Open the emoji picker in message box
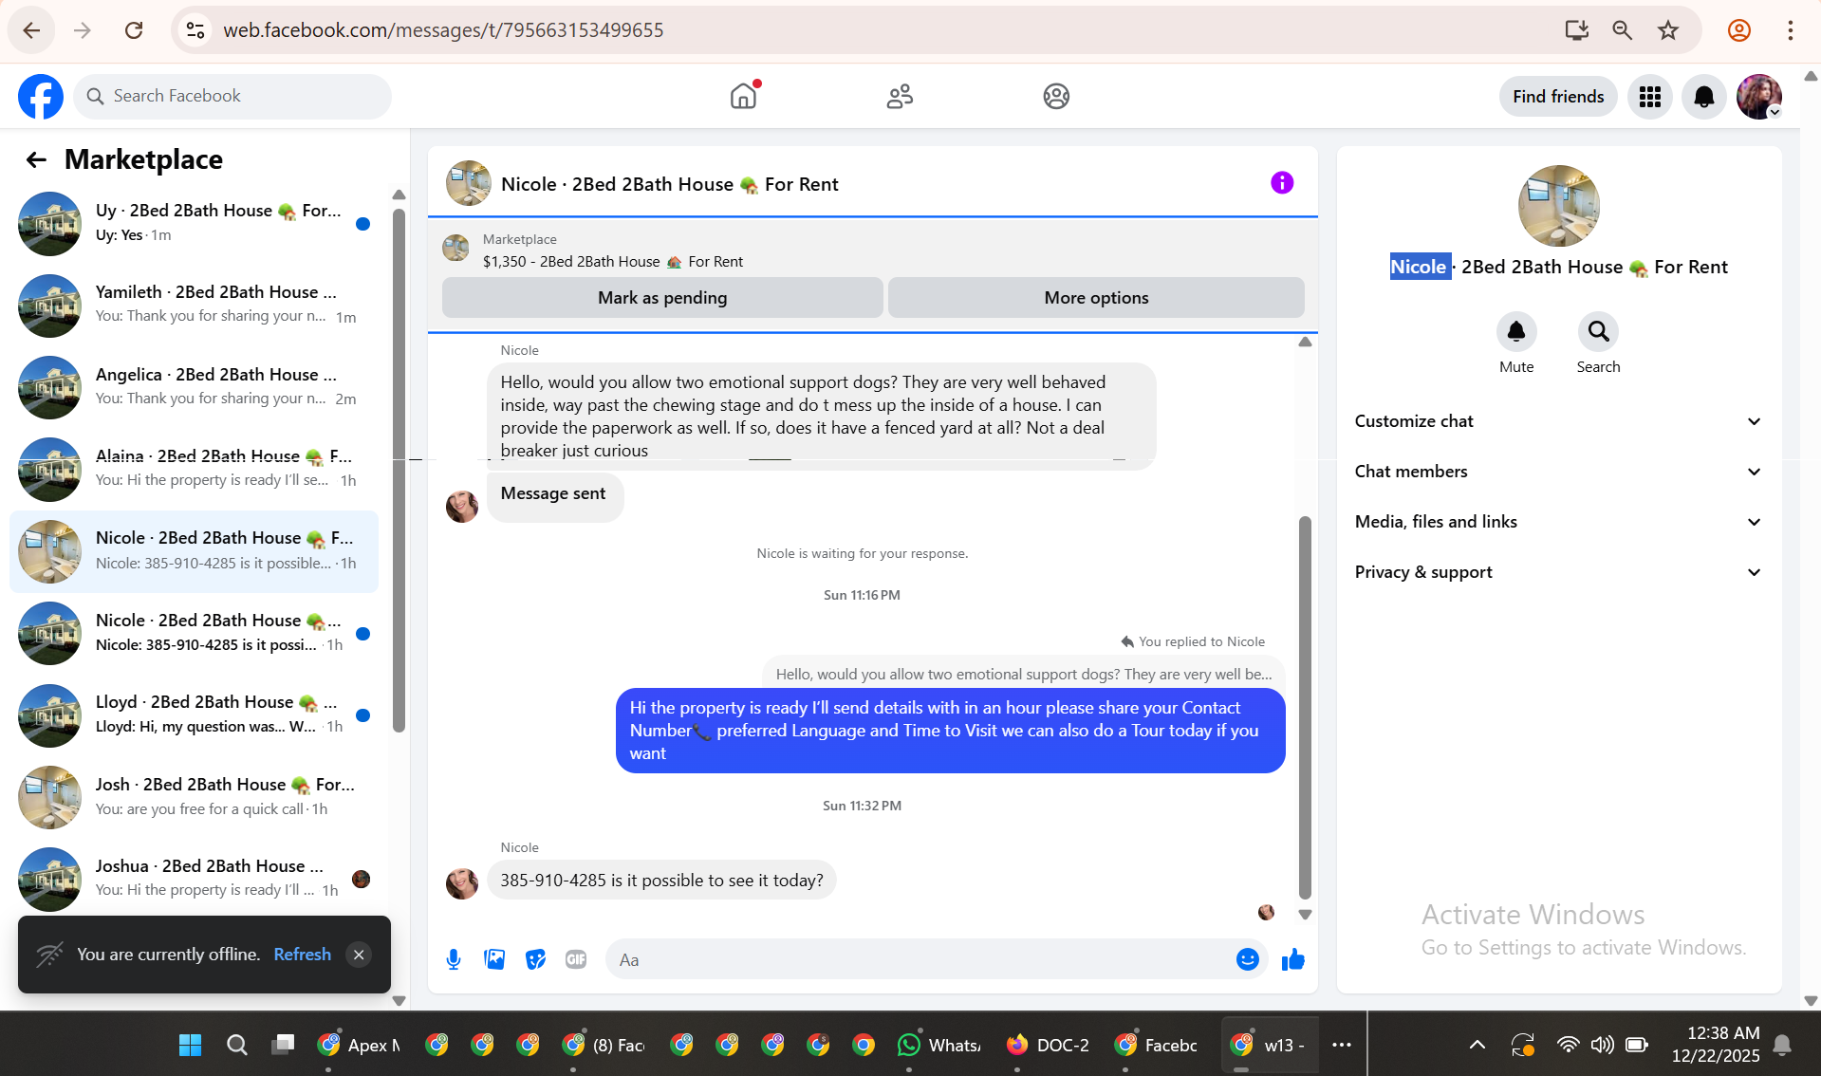Screen dimensions: 1821x1076 (1247, 959)
